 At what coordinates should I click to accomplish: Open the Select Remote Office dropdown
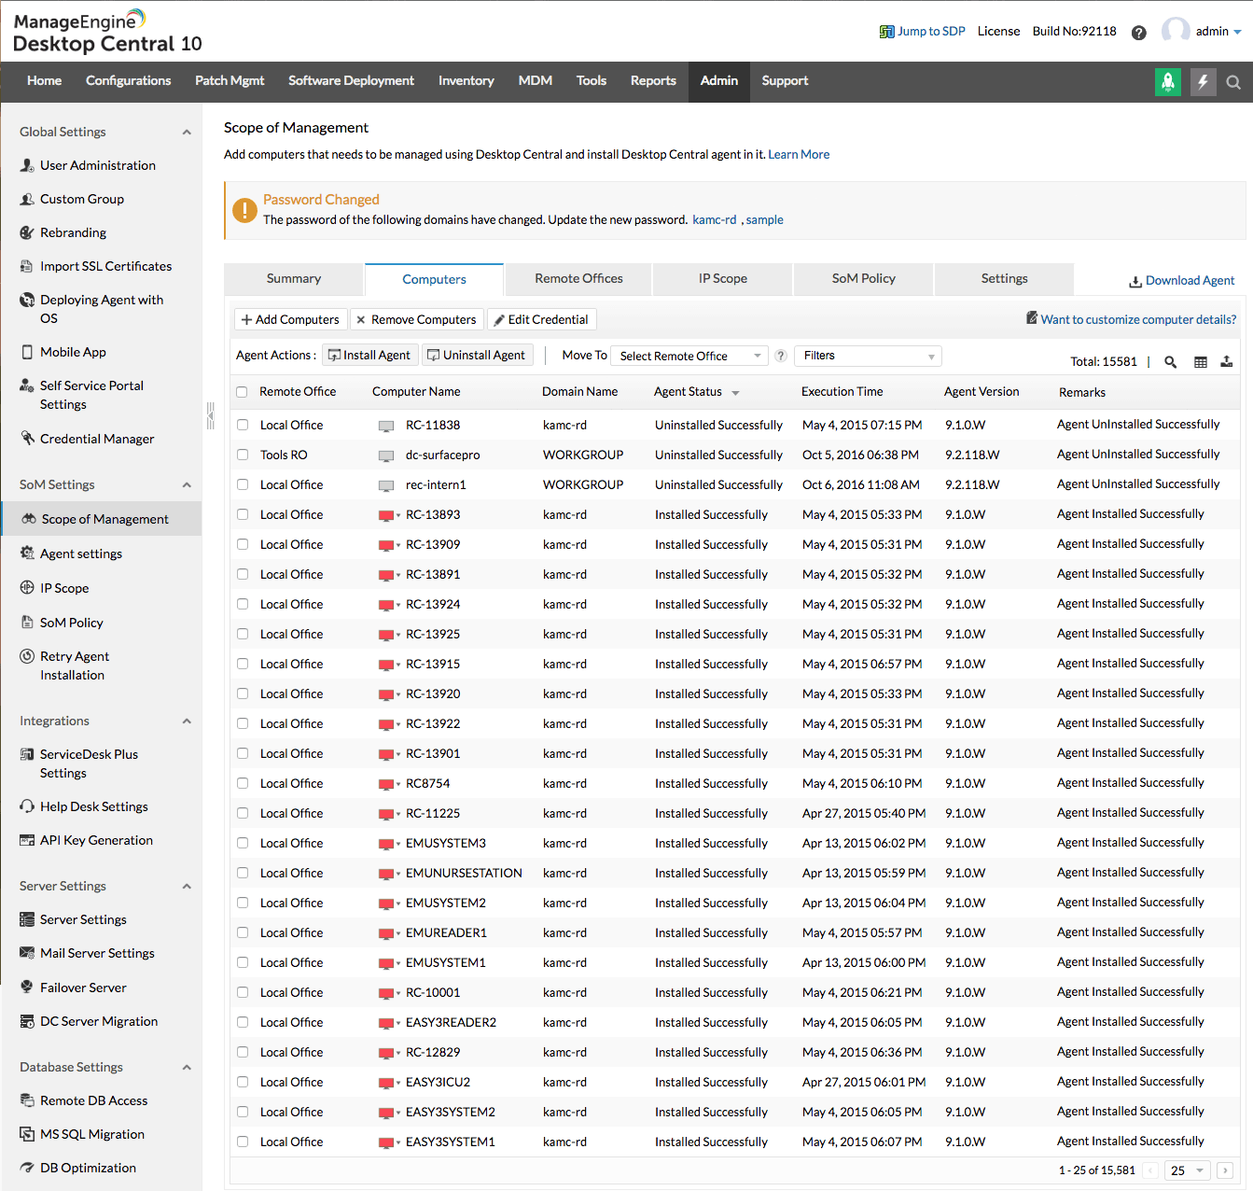coord(690,356)
